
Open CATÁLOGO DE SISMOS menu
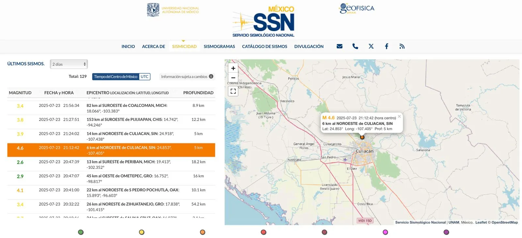[x=265, y=46]
